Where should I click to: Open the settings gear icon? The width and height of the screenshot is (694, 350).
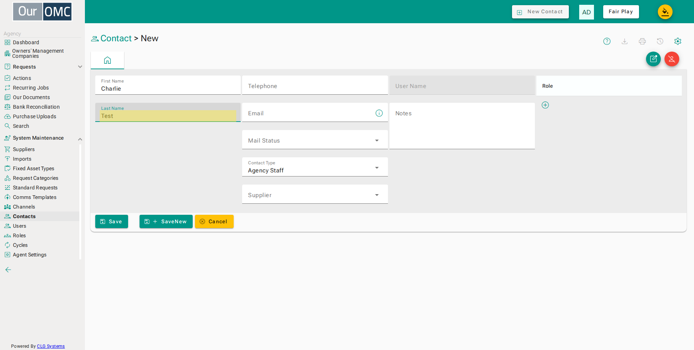pos(678,41)
